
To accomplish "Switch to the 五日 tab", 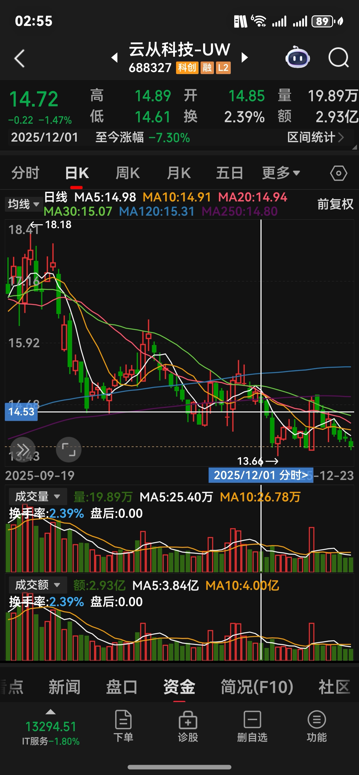I will point(230,173).
